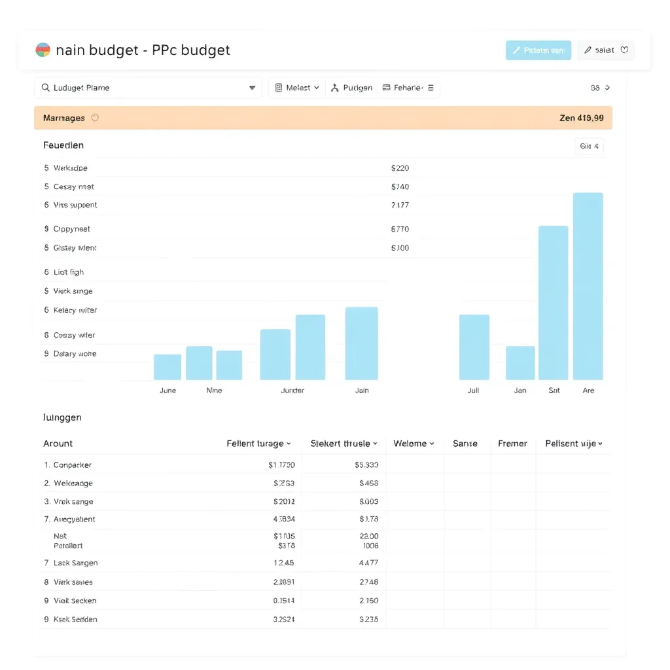This screenshot has width=670, height=670.
Task: Click the search magnifier icon
Action: click(45, 88)
